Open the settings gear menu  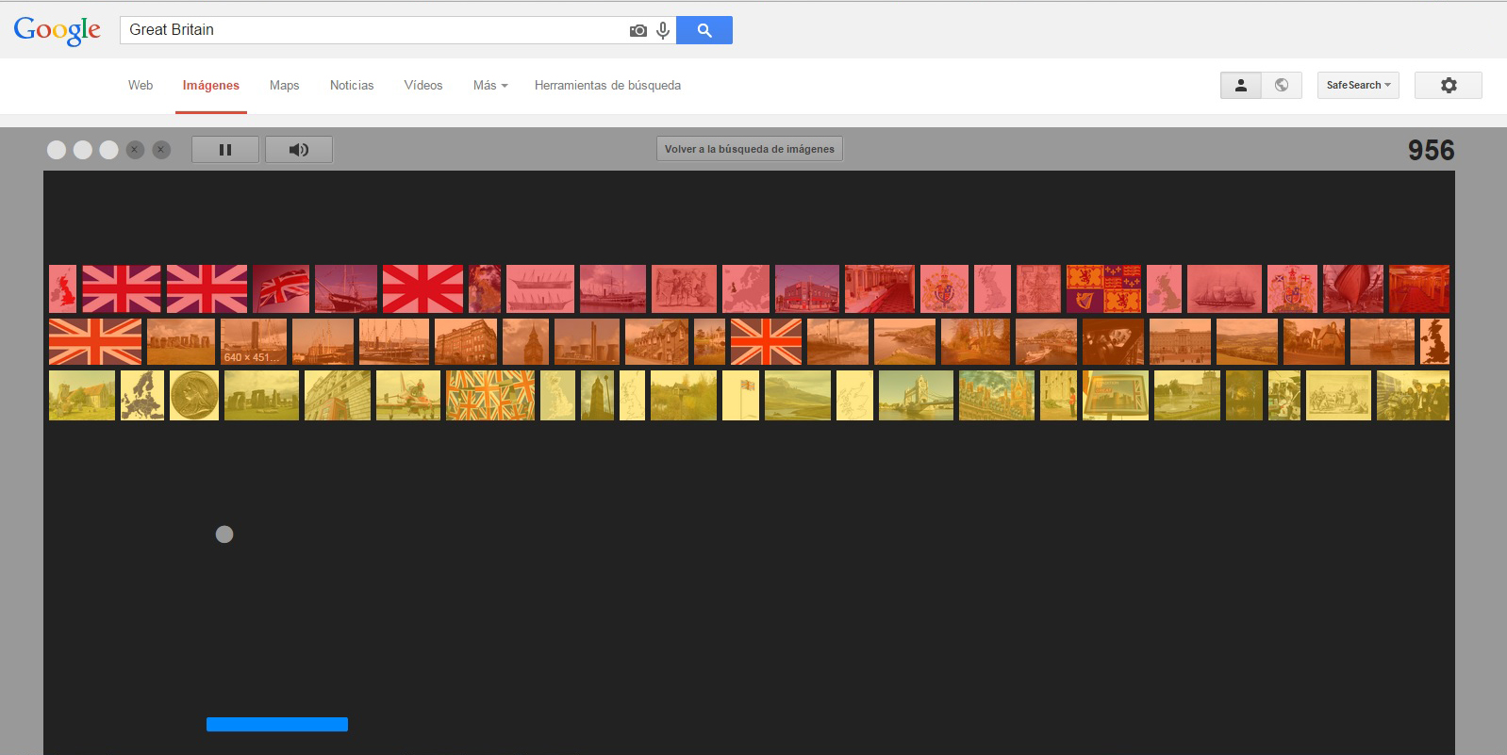pyautogui.click(x=1448, y=85)
